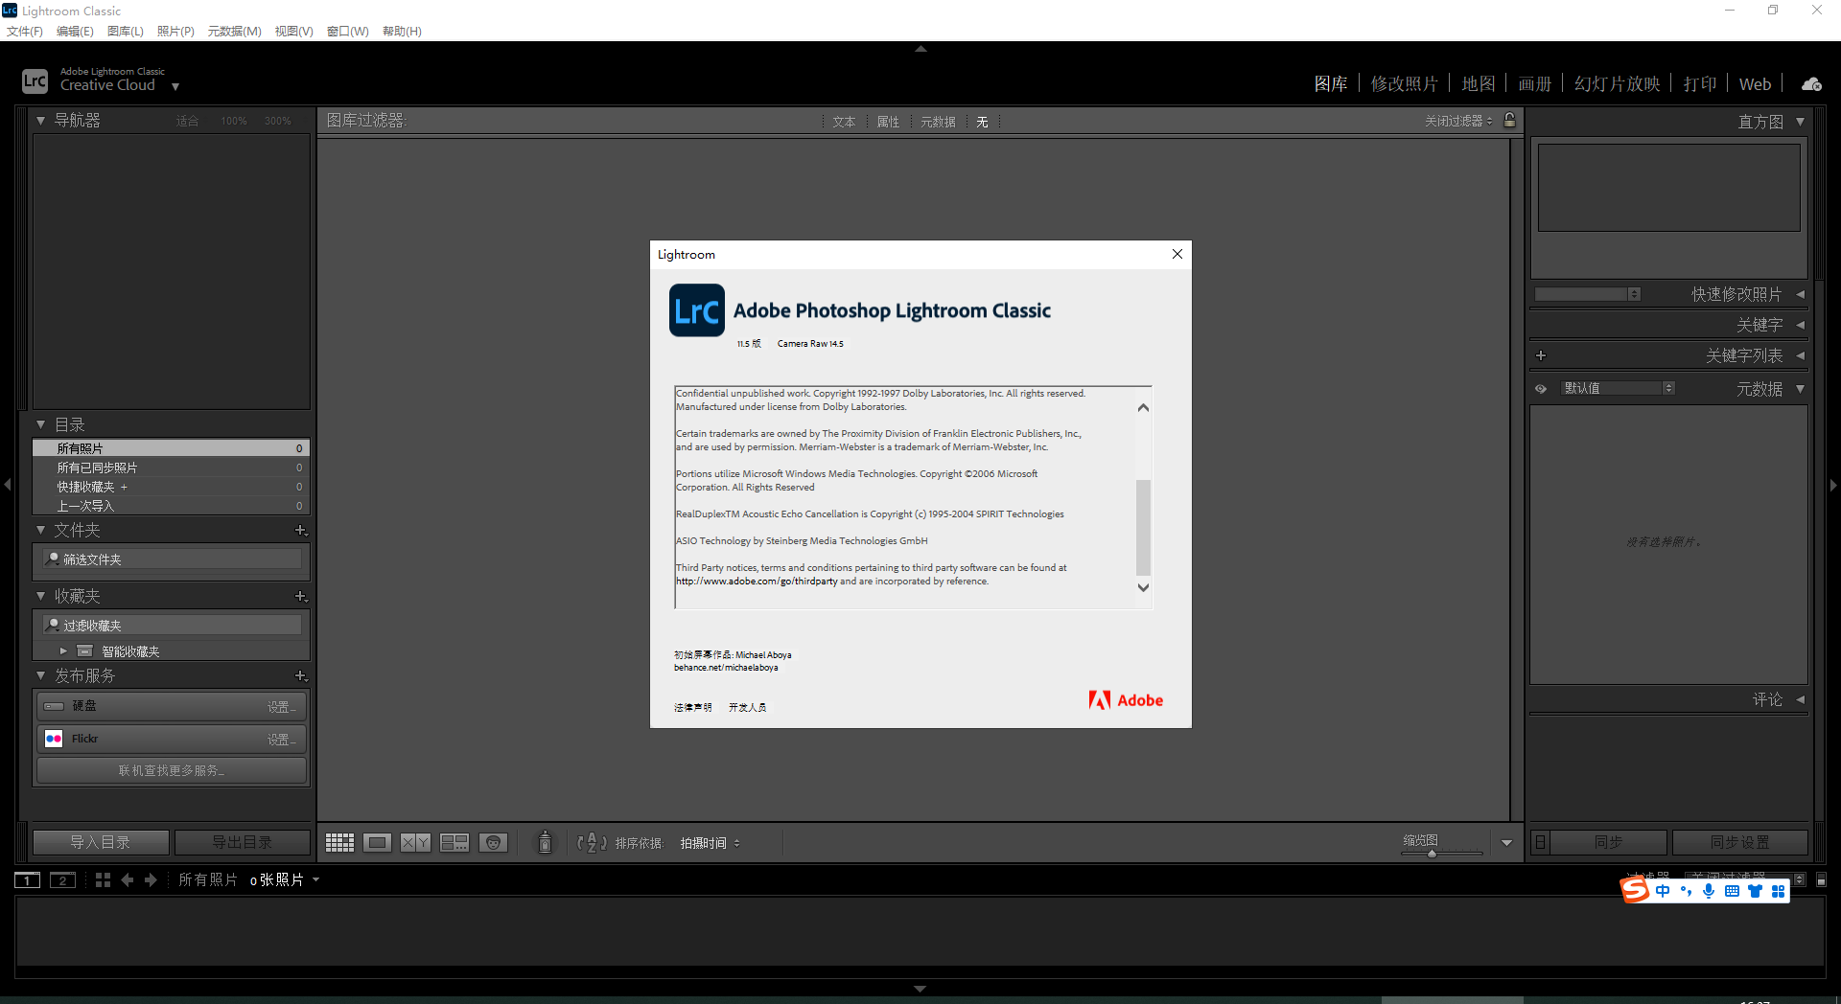
Task: Open the 文件(F) menu
Action: 24,31
